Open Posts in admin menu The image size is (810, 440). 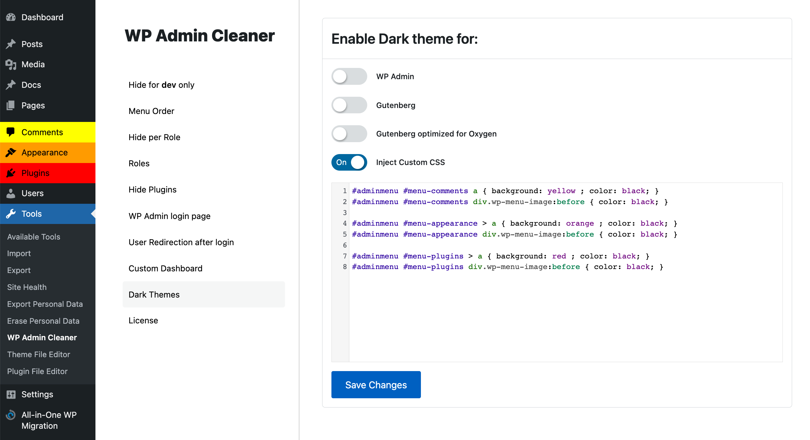[x=48, y=44]
